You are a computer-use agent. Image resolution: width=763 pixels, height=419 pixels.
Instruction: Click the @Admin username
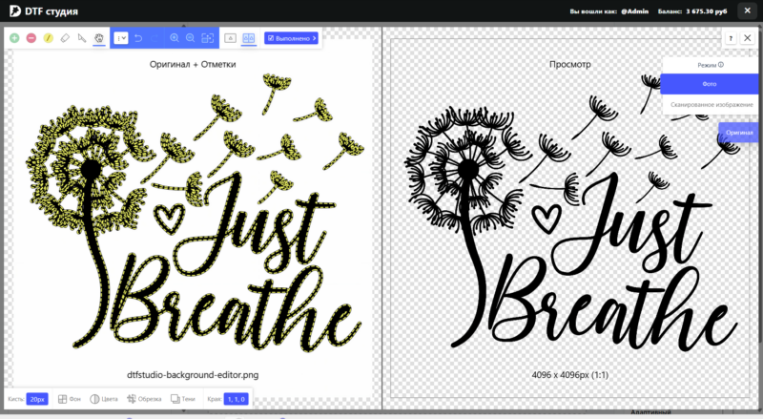tap(634, 10)
